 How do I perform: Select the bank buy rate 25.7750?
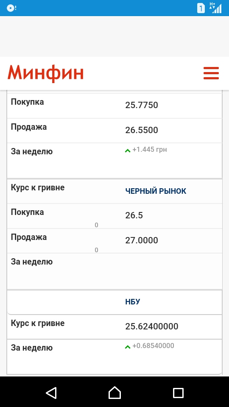142,105
